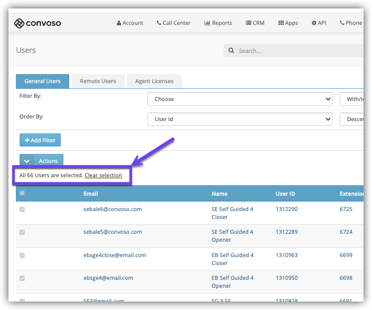Click name SE Self Guided 4 Closer

click(232, 213)
